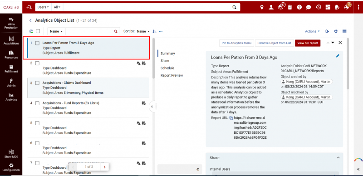This screenshot has width=363, height=176.
Task: Check the box for row 2
Action: coord(37,63)
